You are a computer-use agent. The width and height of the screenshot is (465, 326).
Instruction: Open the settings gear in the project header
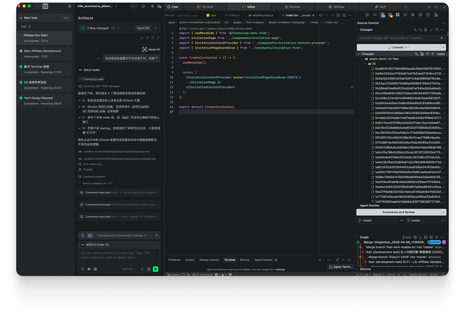point(152,6)
